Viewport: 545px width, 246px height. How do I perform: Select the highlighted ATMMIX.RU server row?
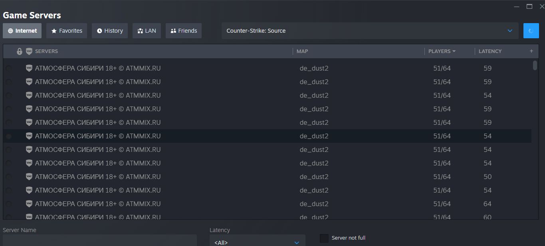(x=267, y=136)
